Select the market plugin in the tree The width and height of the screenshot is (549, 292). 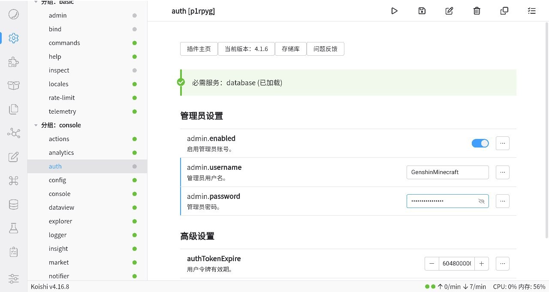59,262
